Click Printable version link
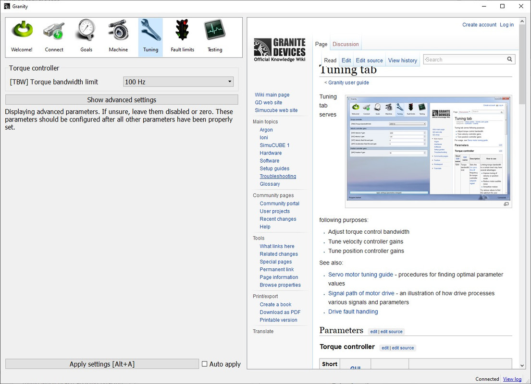The height and width of the screenshot is (384, 531). pos(278,320)
